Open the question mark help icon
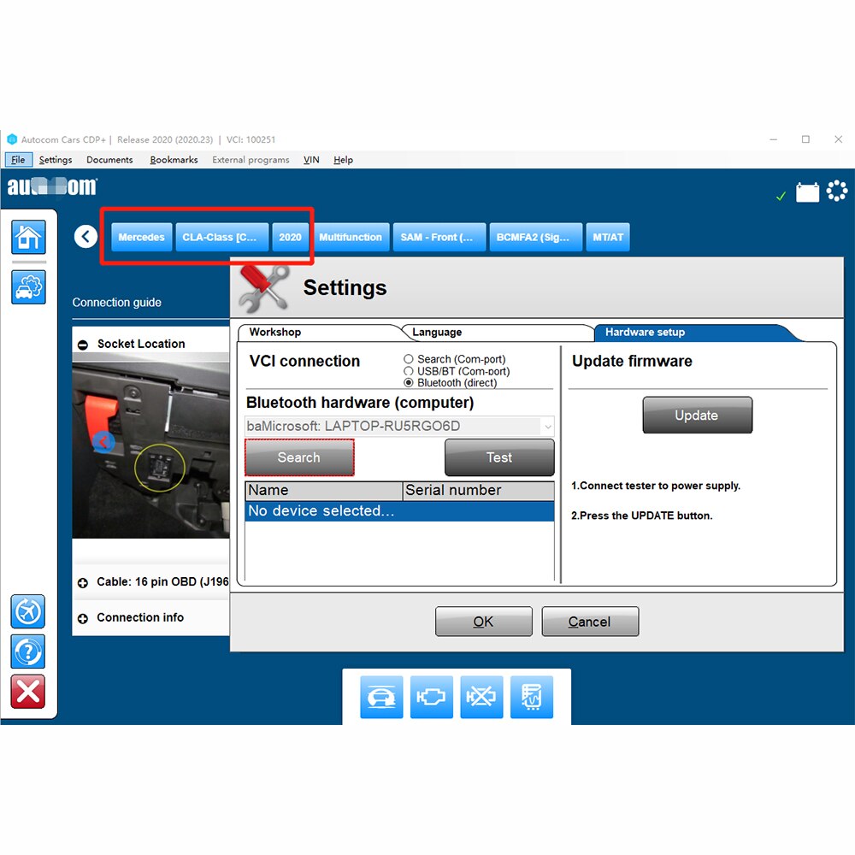This screenshot has width=855, height=855. (x=28, y=651)
